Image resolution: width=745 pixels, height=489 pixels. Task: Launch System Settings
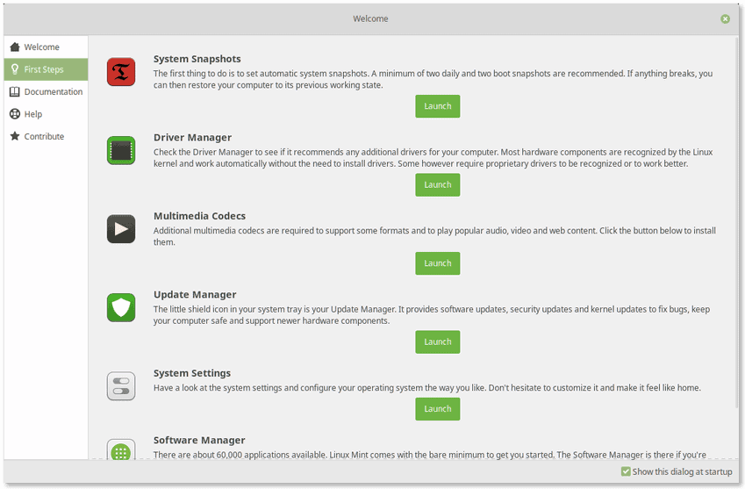point(438,409)
